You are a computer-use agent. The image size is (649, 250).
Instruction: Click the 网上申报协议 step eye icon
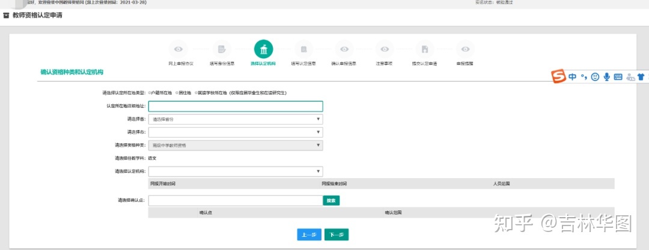coord(178,49)
